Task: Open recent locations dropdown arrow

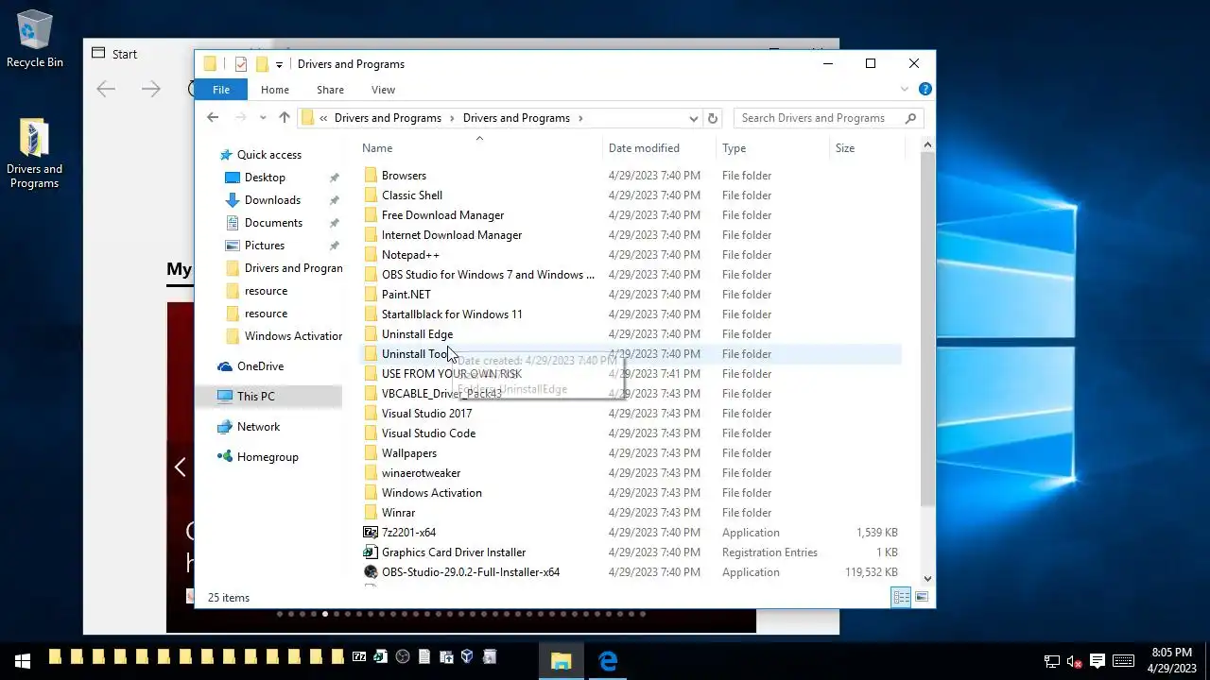Action: [262, 118]
